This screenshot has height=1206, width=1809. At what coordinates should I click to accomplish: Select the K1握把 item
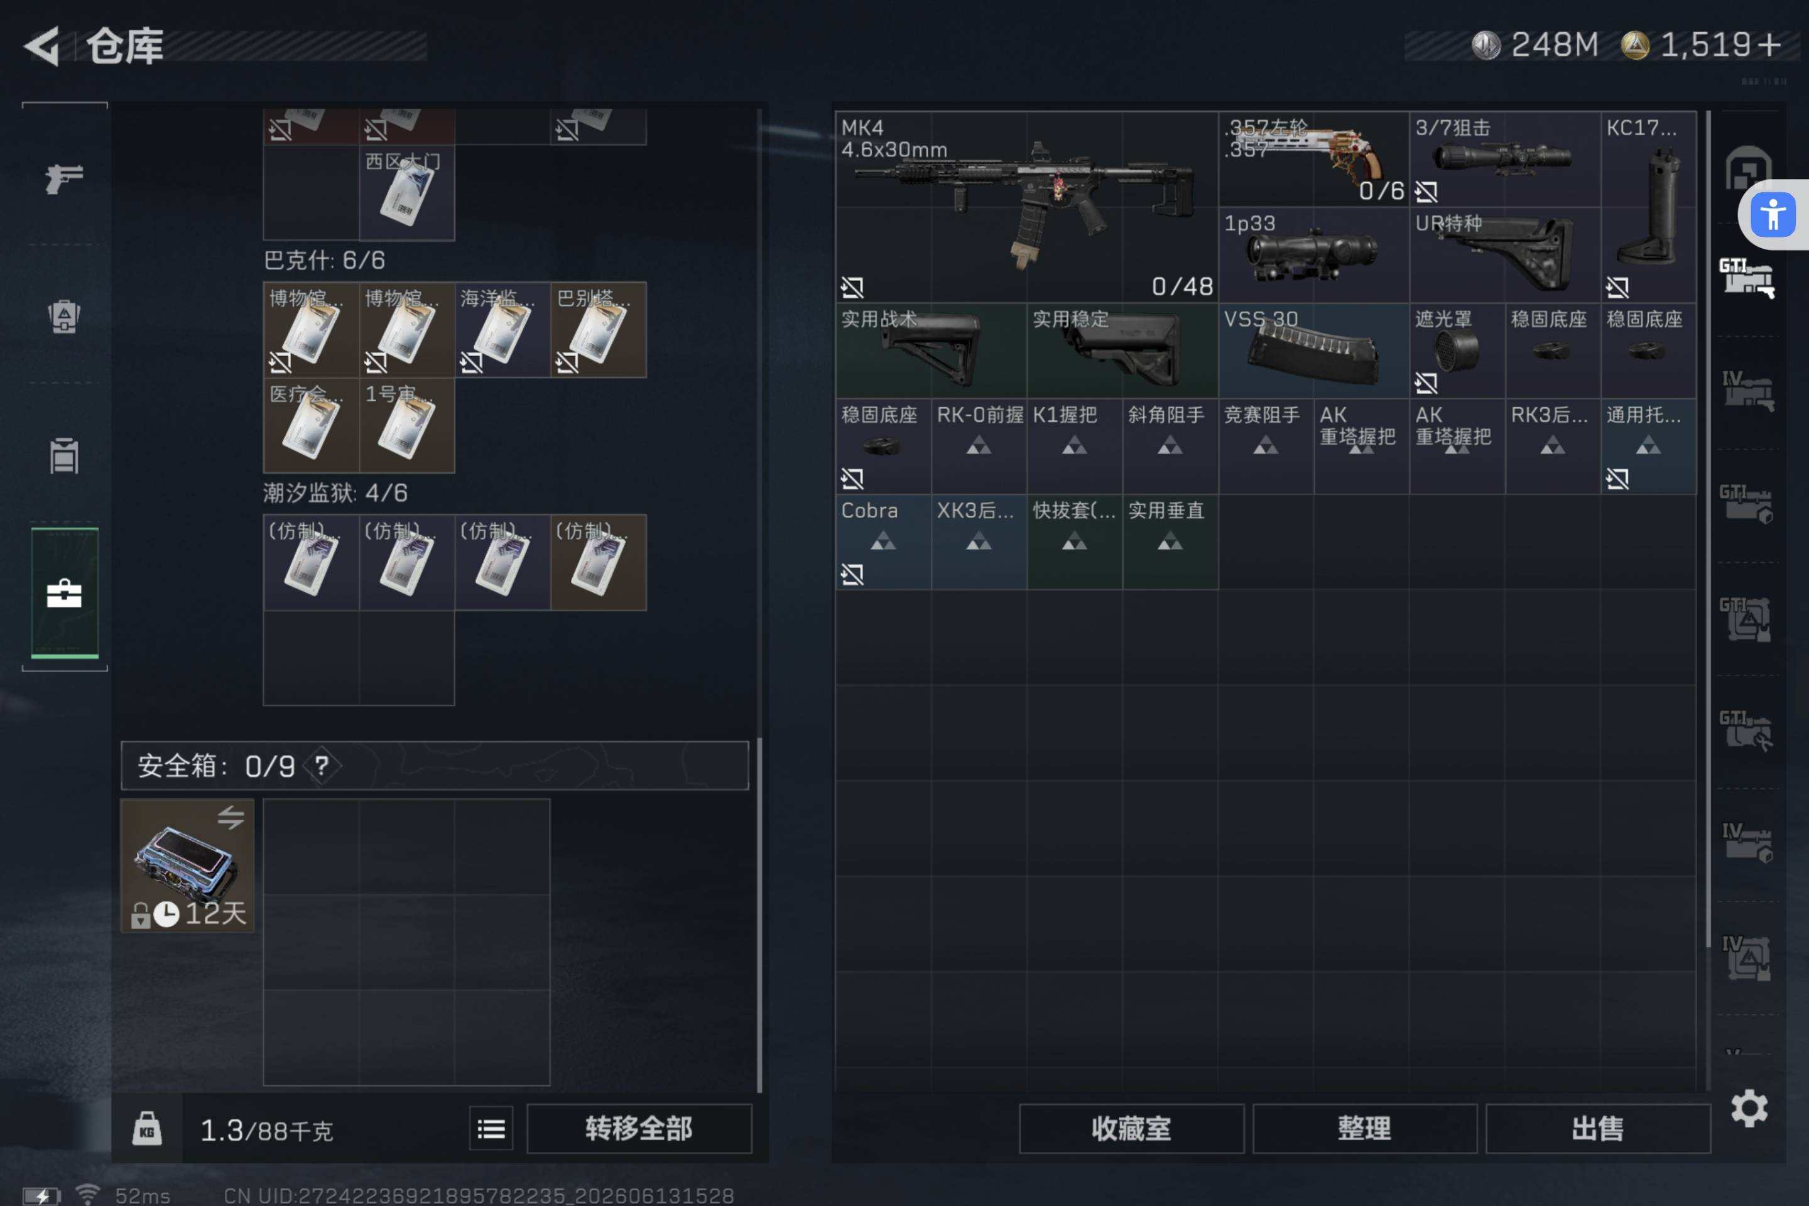click(x=1075, y=446)
